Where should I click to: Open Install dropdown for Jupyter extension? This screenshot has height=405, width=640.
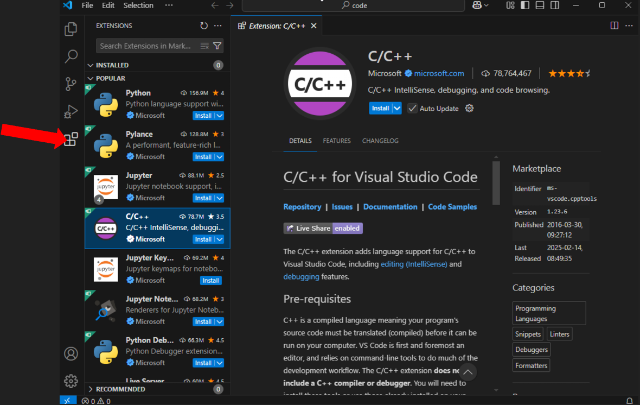pos(220,198)
